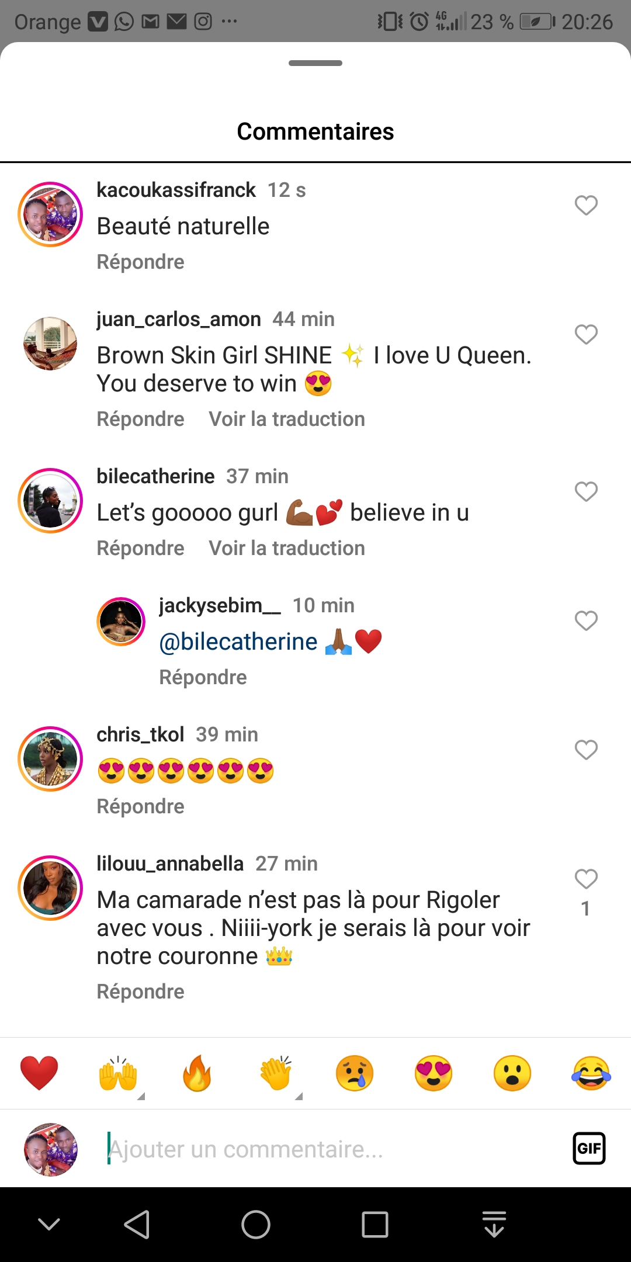
Task: Tap the red heart quick-reaction emoji
Action: click(x=39, y=1073)
